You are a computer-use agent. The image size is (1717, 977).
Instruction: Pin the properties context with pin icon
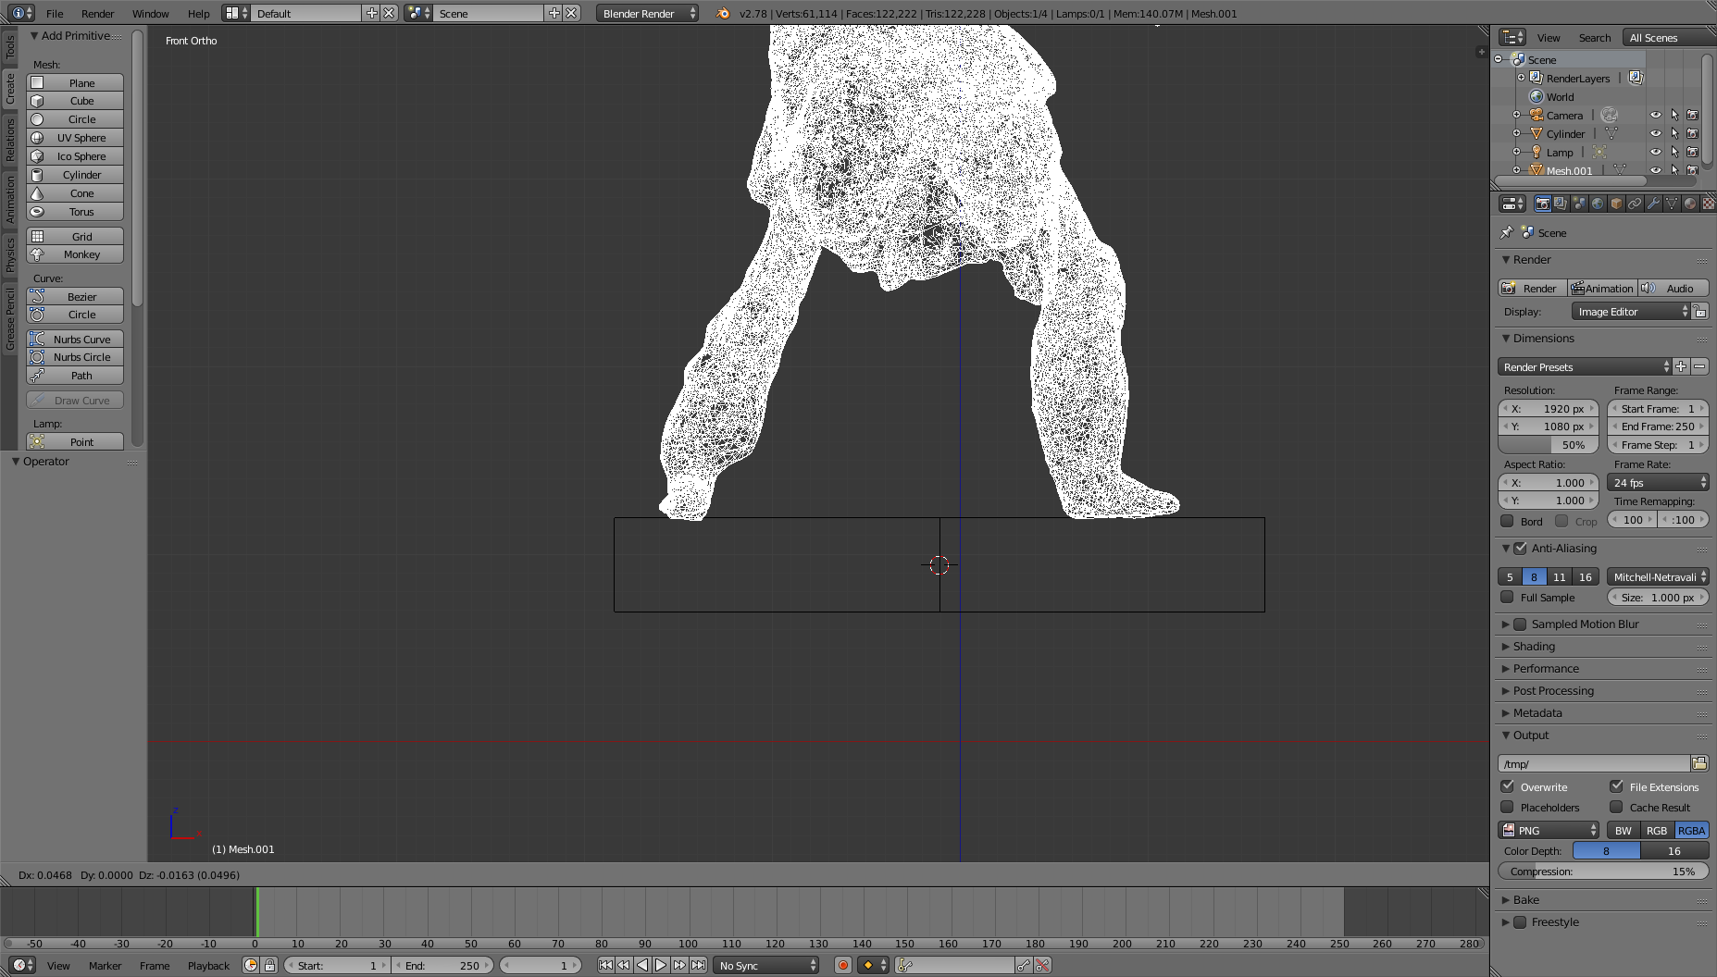pos(1507,232)
